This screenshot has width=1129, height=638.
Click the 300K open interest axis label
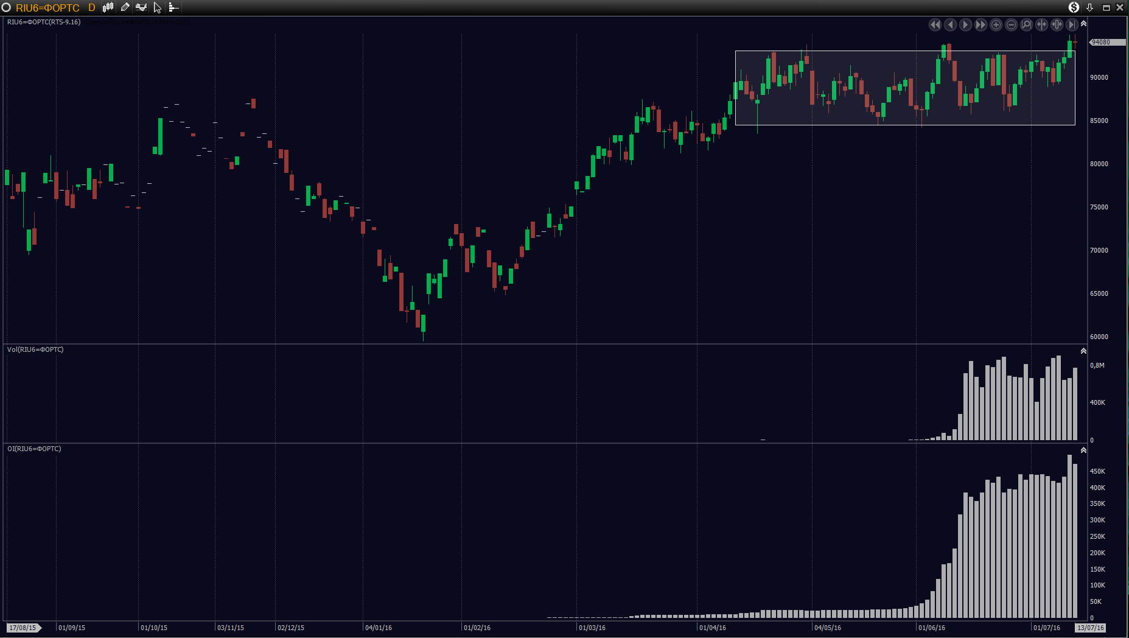pos(1097,521)
